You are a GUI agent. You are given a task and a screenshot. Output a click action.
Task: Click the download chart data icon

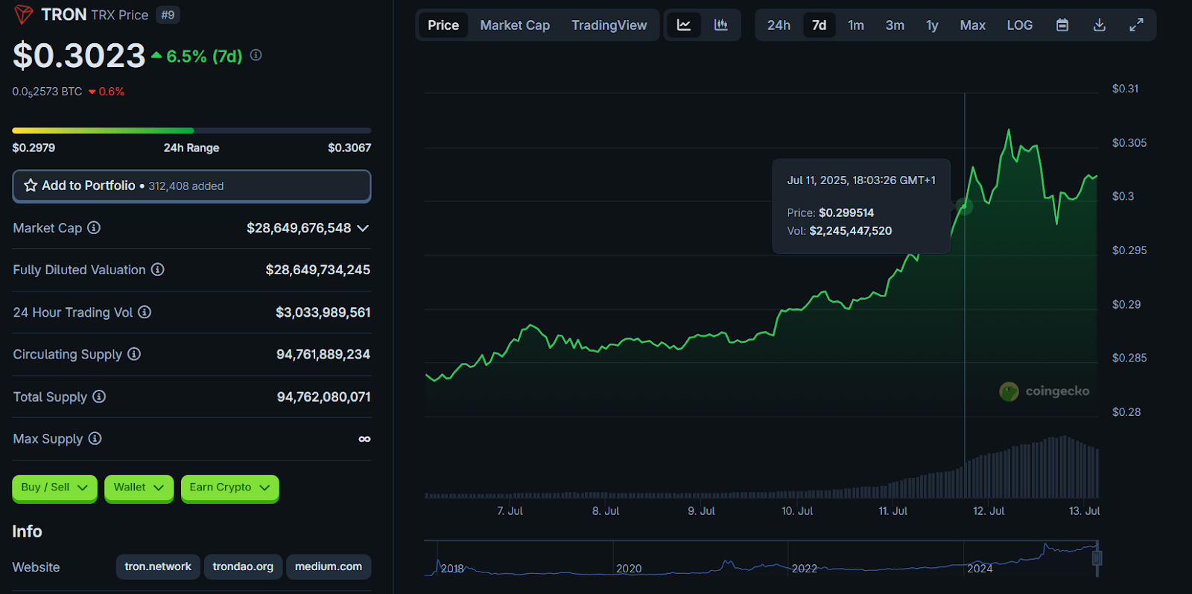click(x=1099, y=25)
